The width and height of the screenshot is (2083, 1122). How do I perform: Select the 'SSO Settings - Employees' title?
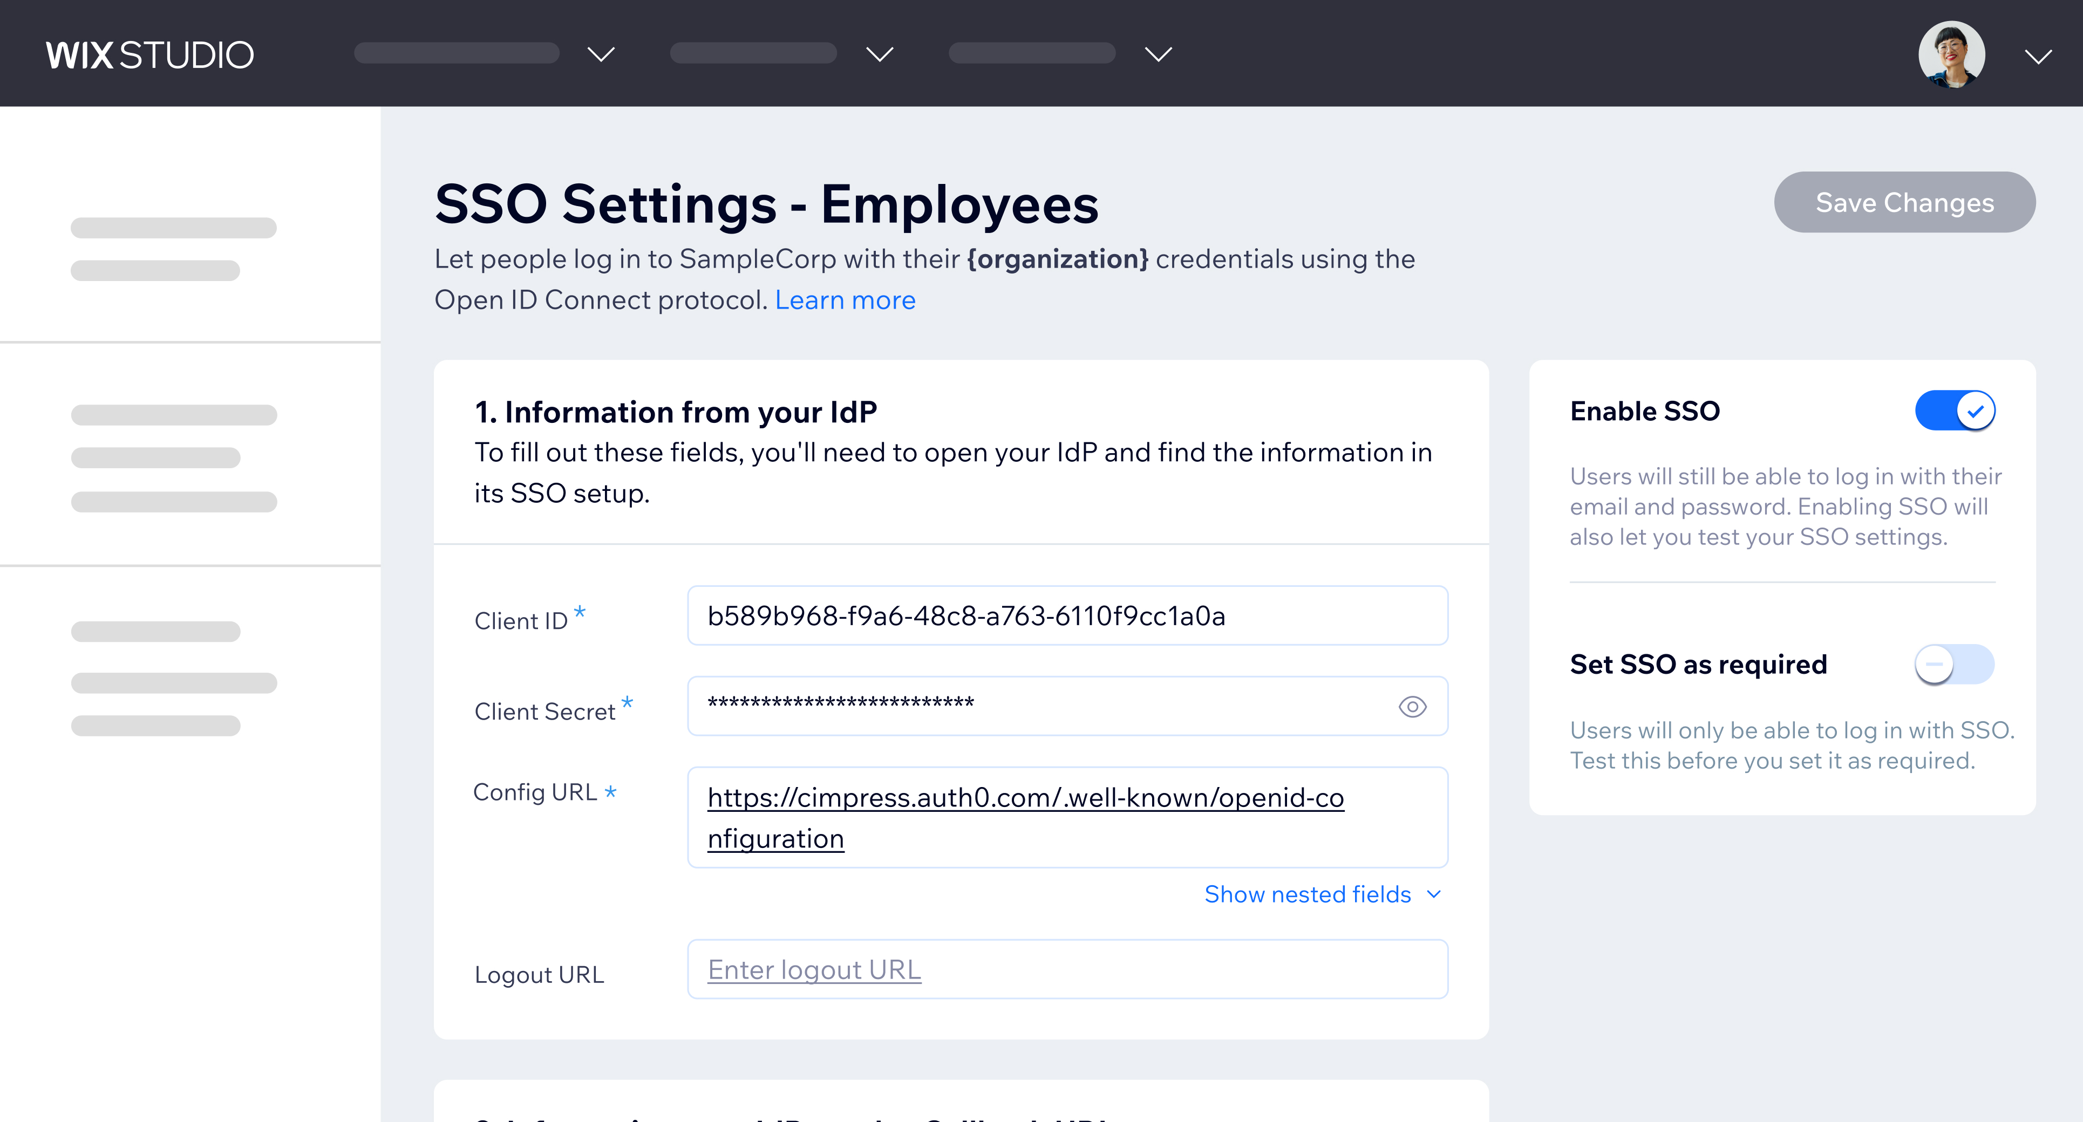point(767,204)
